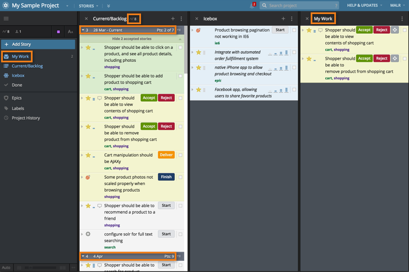The image size is (409, 272).
Task: Click the star icon on Facebook app story
Action: pos(198,89)
